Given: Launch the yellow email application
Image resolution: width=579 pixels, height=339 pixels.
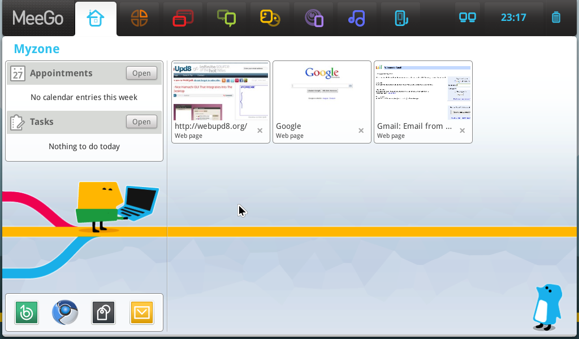Looking at the screenshot, I should tap(142, 313).
